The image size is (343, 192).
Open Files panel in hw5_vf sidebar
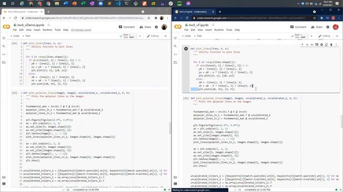(175, 63)
